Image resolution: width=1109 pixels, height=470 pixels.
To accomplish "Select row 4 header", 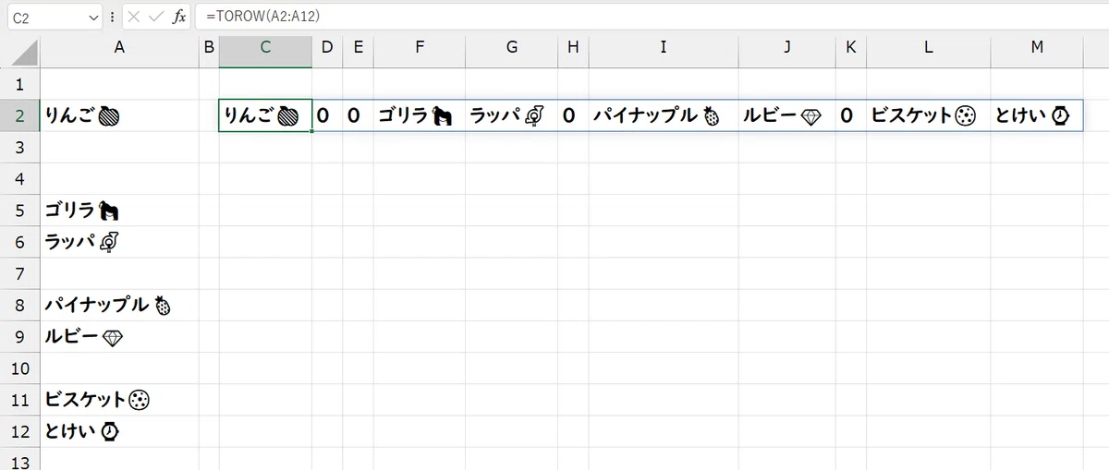I will pos(20,178).
